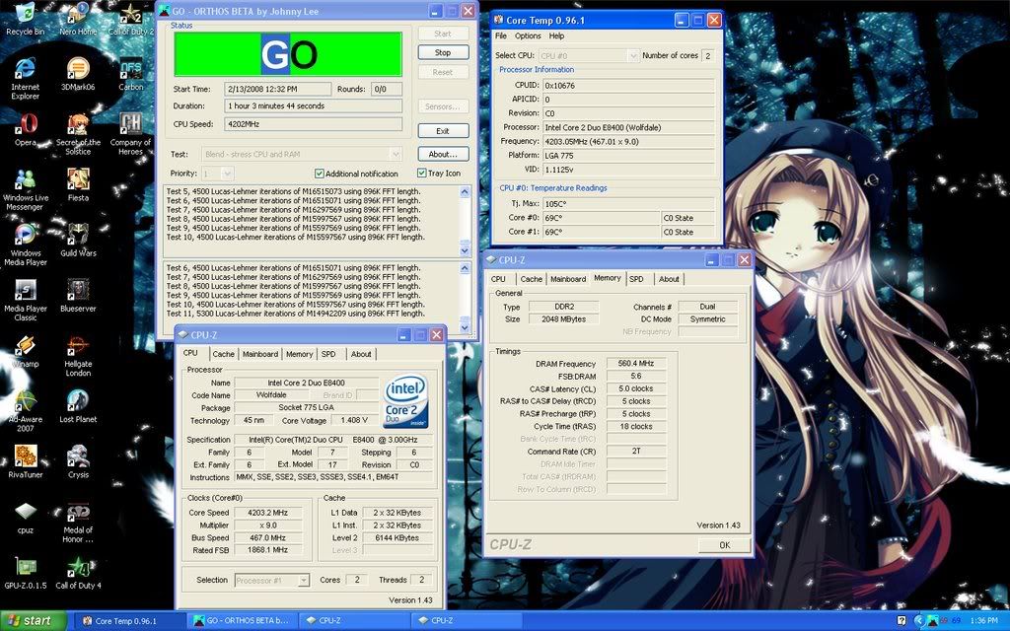Click the Windows Start button
This screenshot has width=1010, height=631.
pos(33,621)
